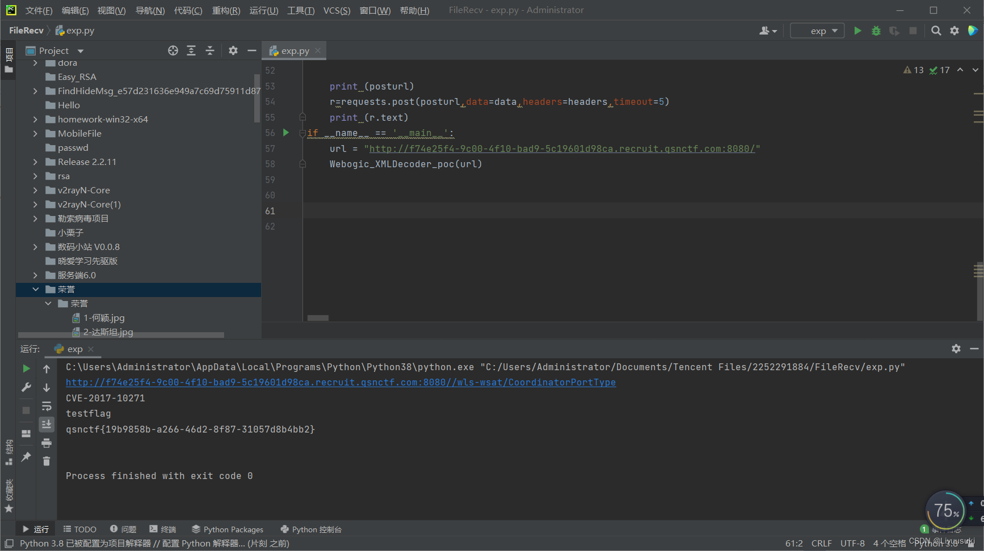
Task: Close the exp run tab
Action: click(91, 349)
